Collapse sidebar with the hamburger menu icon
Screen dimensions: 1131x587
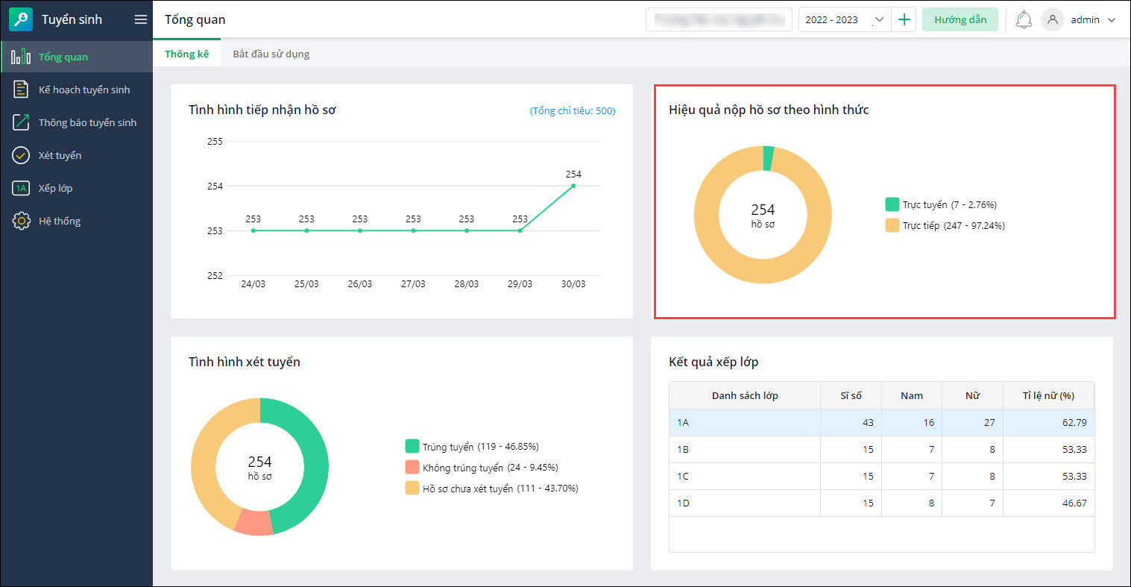(x=140, y=20)
